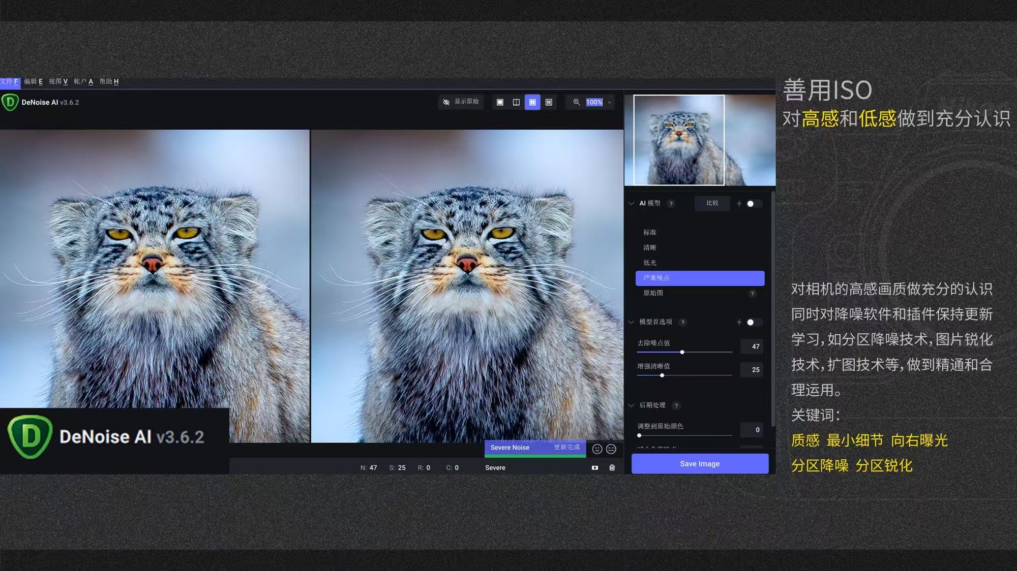
Task: Switch to comparison grid view layout
Action: (x=549, y=102)
